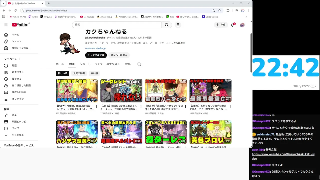Open the Chrome apps grid shortcut

pos(3,17)
